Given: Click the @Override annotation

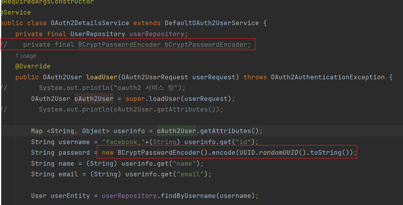Looking at the screenshot, I should point(33,66).
